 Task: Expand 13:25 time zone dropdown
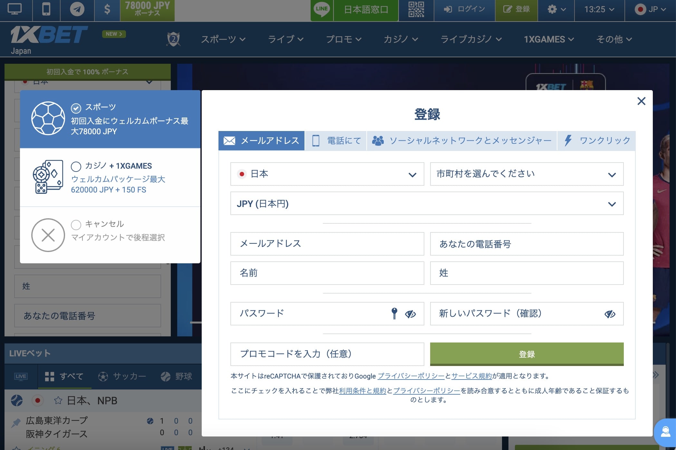pyautogui.click(x=599, y=9)
